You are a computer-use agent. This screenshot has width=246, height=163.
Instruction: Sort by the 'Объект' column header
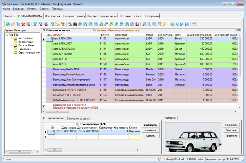(57, 35)
